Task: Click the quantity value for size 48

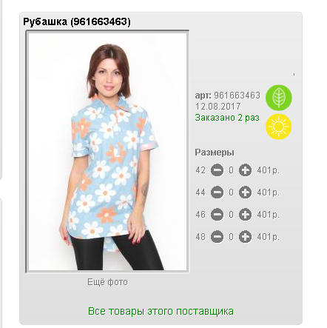Action: [231, 237]
